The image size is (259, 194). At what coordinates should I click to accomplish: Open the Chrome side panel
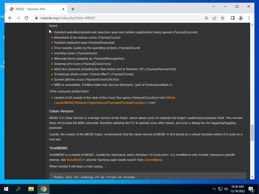[x=233, y=18]
